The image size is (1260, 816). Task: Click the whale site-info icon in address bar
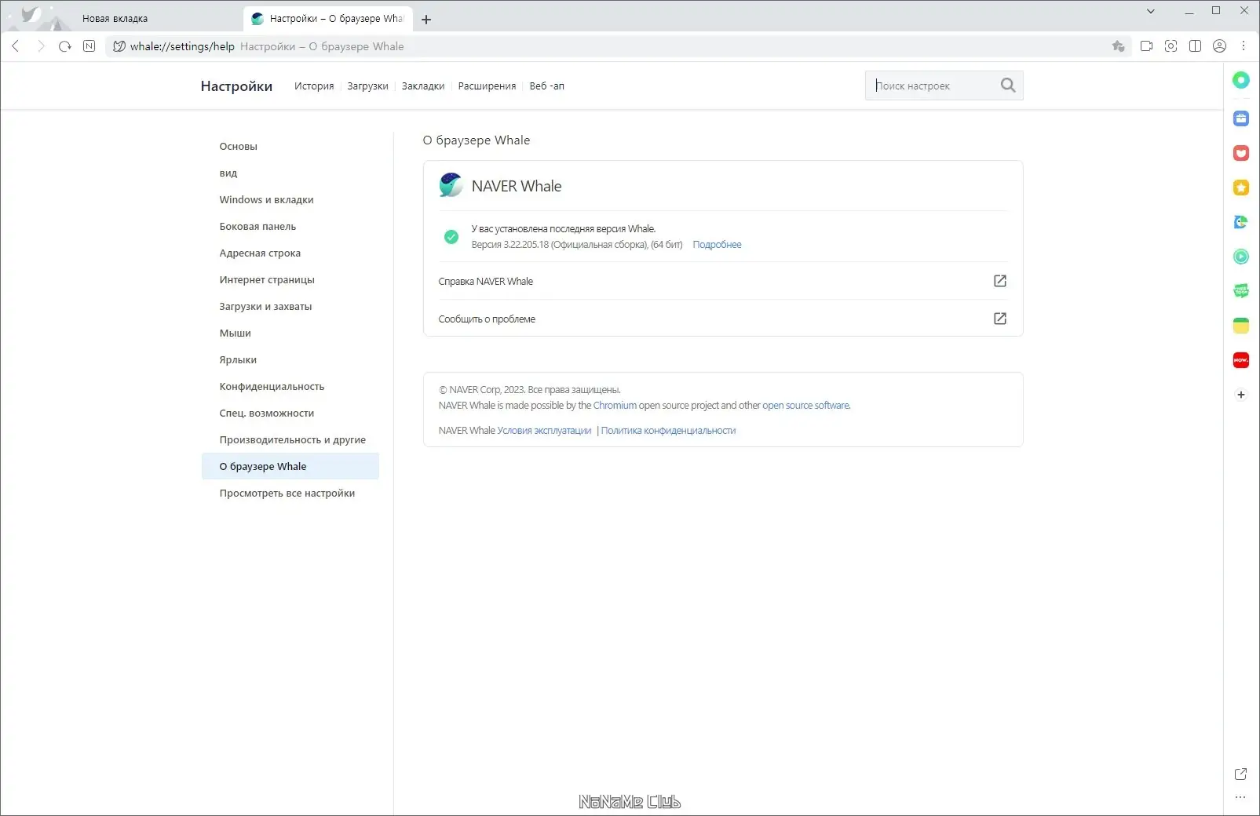point(119,46)
